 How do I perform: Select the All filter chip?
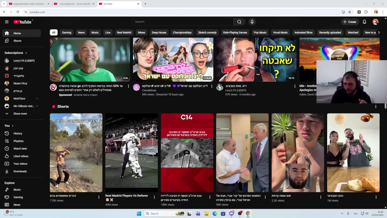[54, 32]
